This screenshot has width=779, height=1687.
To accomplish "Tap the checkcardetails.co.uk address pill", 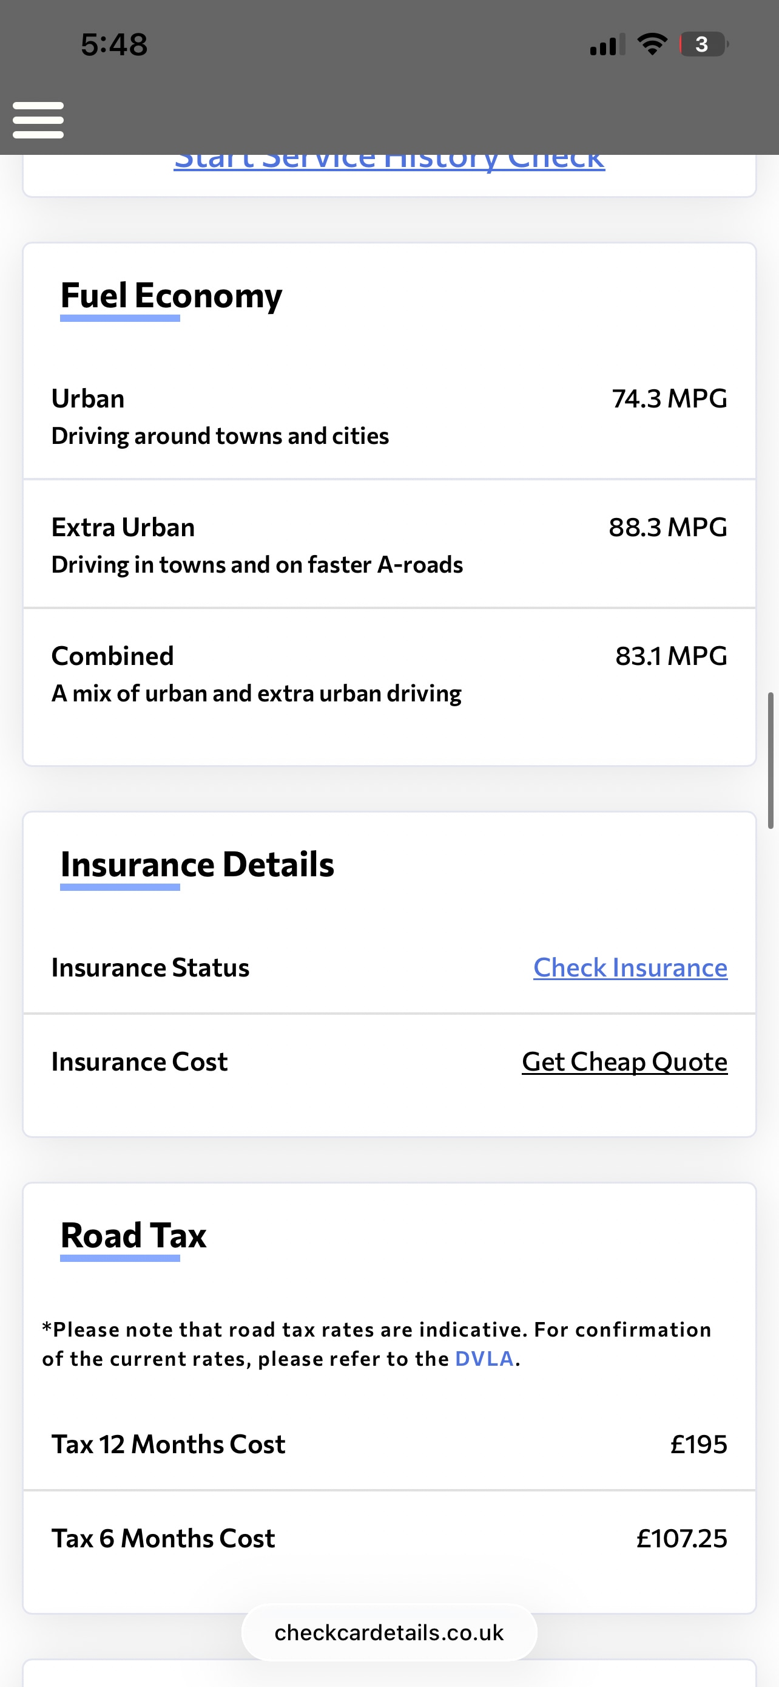I will pyautogui.click(x=389, y=1632).
